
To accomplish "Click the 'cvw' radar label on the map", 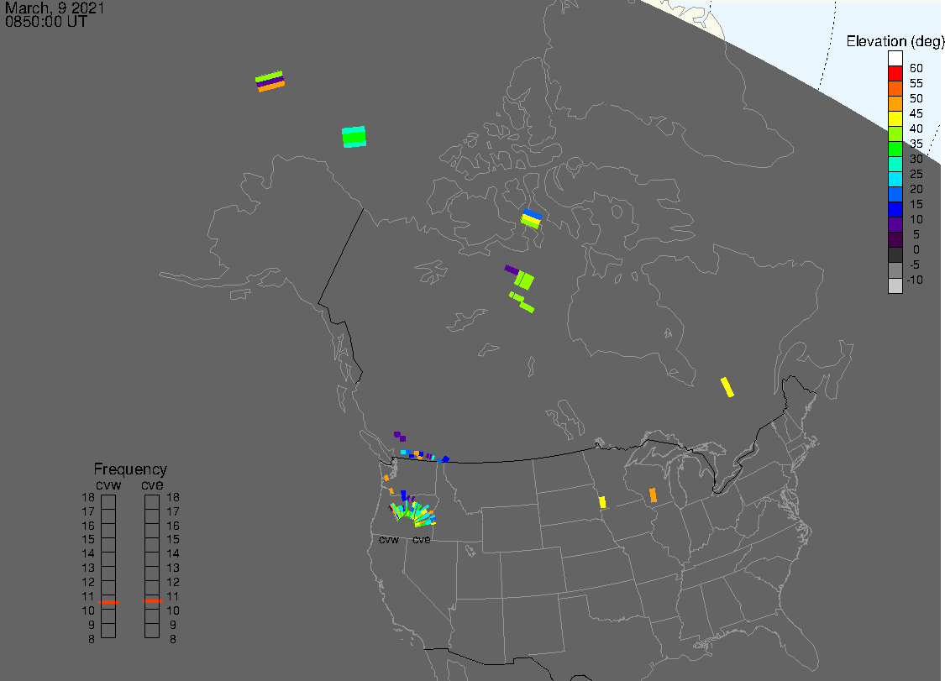I will click(x=389, y=539).
